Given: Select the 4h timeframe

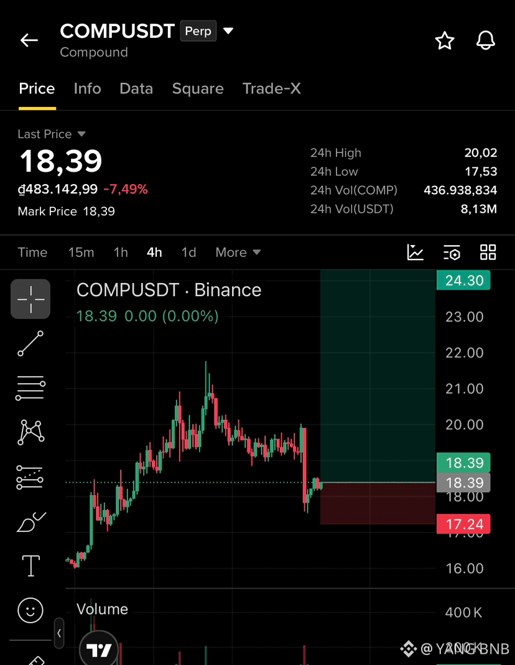Looking at the screenshot, I should 154,253.
